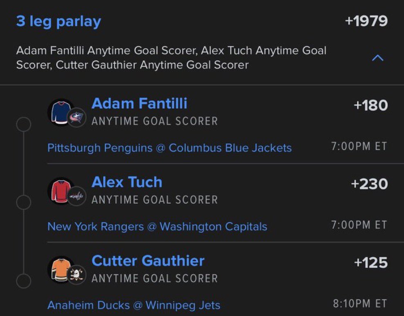Select the Alex Tuch leg status circle
Image resolution: width=404 pixels, height=316 pixels.
pyautogui.click(x=24, y=202)
